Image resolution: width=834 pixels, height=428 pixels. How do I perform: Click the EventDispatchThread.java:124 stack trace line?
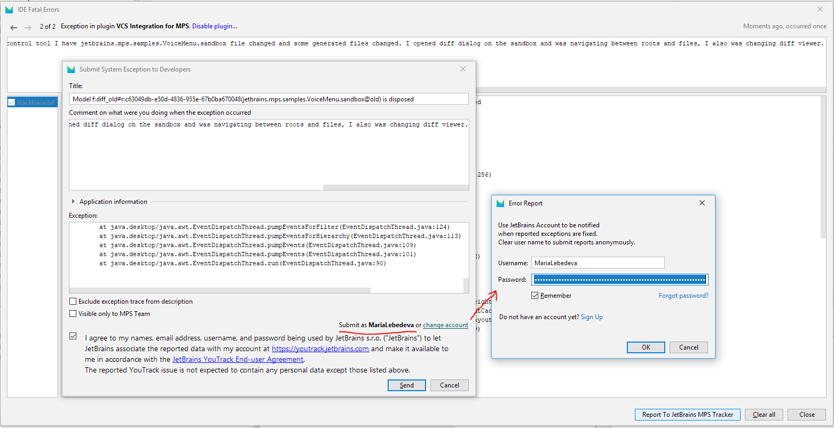pos(274,227)
